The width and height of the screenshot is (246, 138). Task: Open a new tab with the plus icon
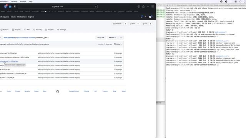[148, 7]
